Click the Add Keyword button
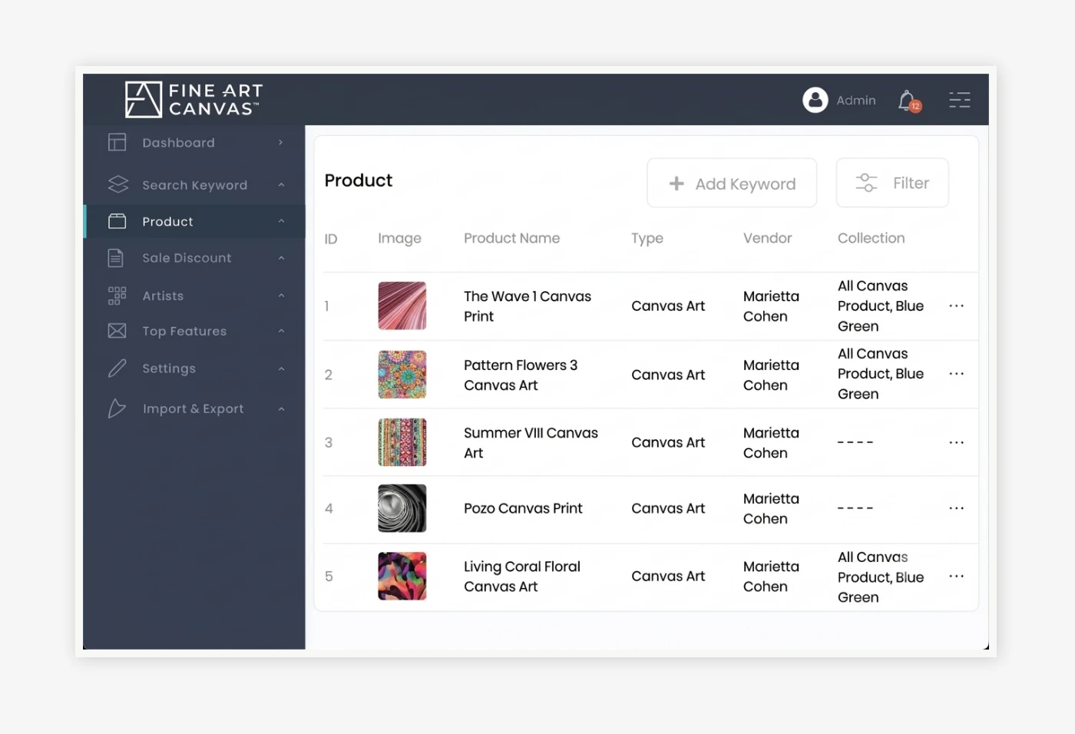The width and height of the screenshot is (1075, 734). tap(732, 183)
